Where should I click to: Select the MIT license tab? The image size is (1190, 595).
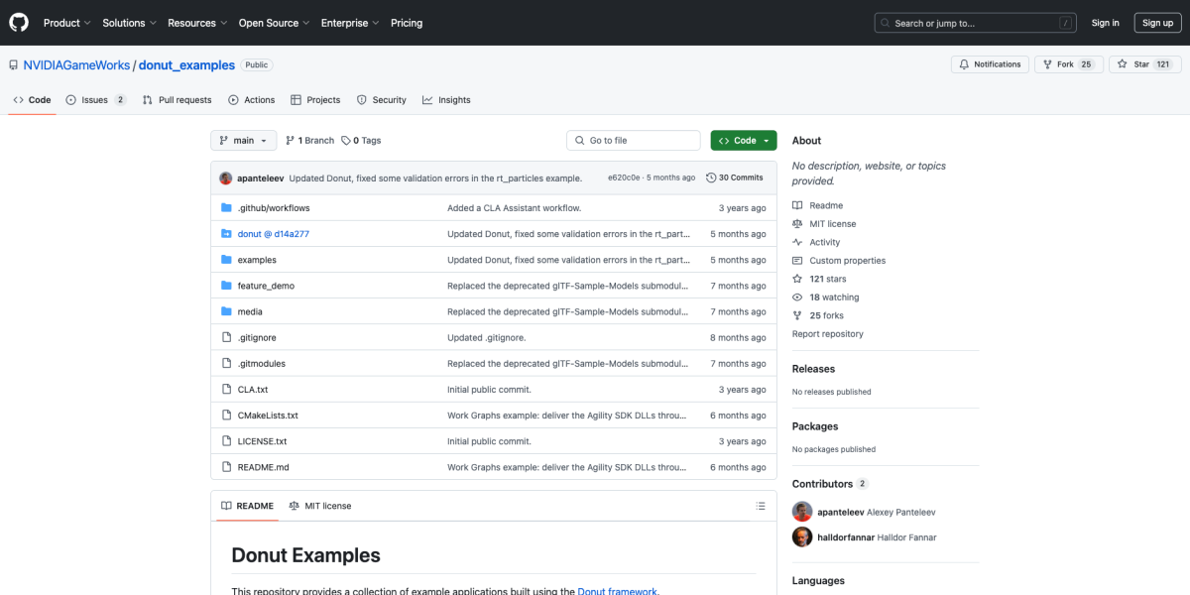pos(320,506)
